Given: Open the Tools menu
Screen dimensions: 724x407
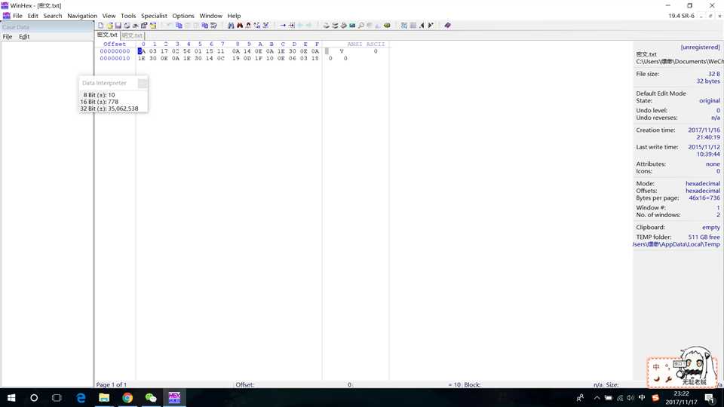Looking at the screenshot, I should (x=128, y=16).
